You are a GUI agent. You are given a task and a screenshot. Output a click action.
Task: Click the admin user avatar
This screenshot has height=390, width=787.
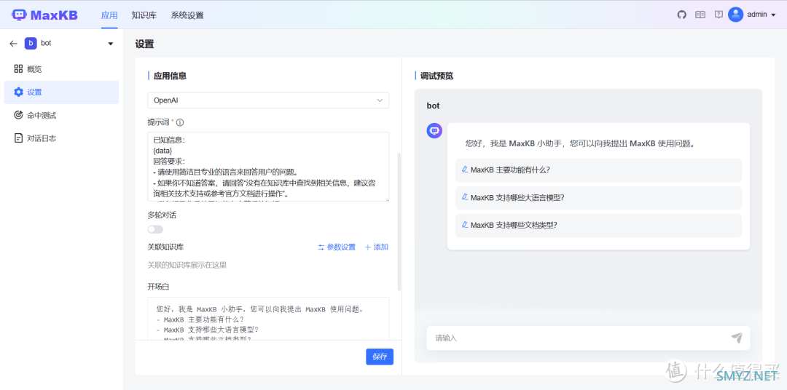click(x=735, y=15)
